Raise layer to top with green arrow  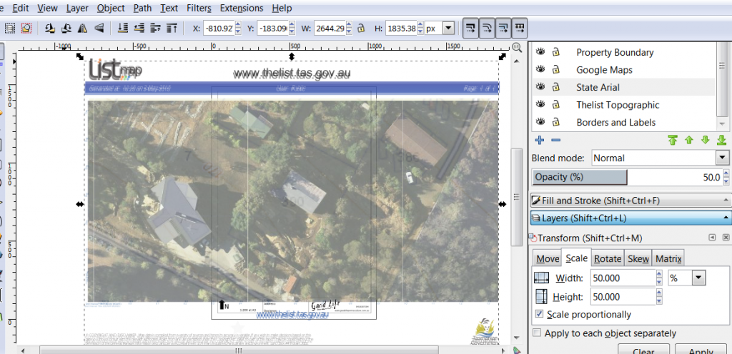coord(672,141)
